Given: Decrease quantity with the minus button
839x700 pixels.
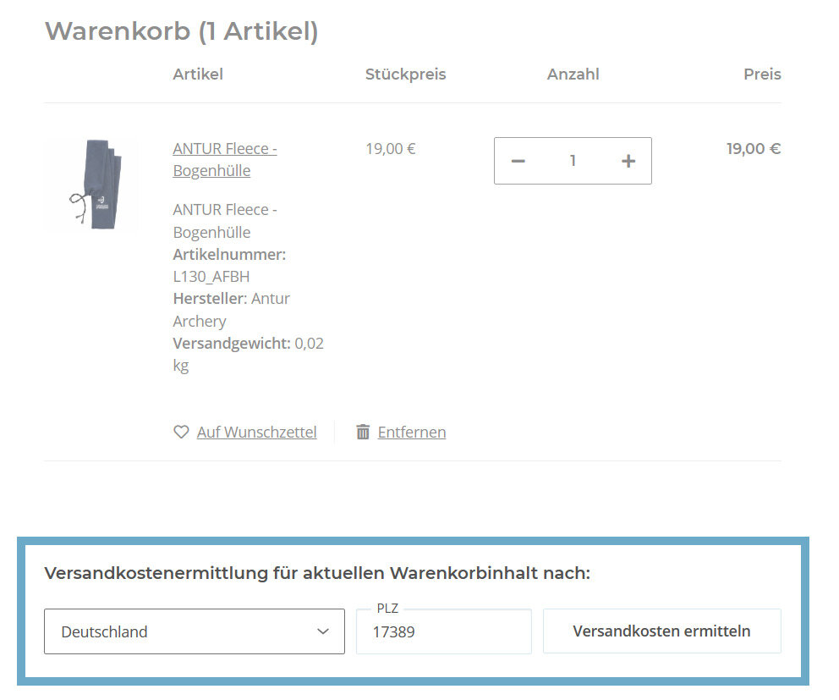Looking at the screenshot, I should [x=518, y=161].
